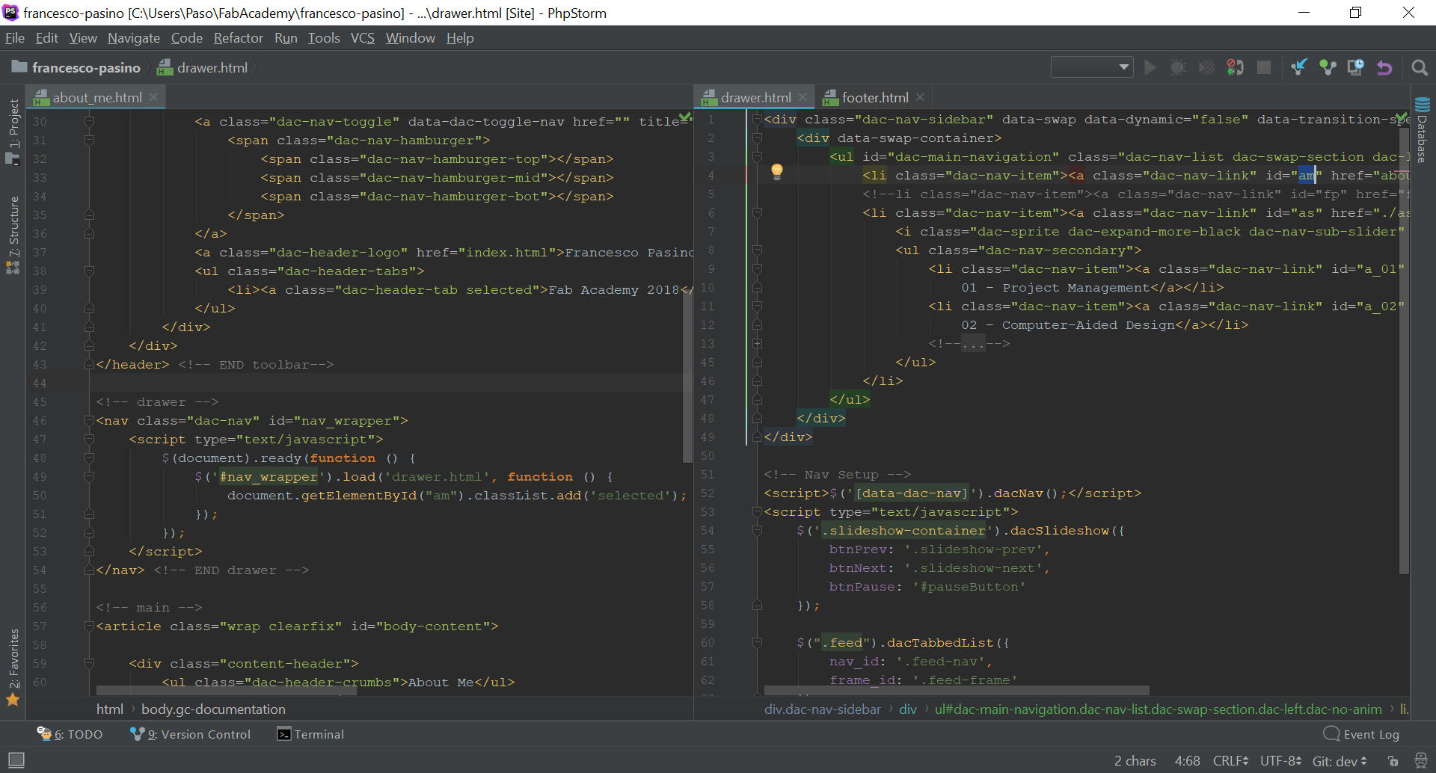Click the Debug bug icon
Image resolution: width=1436 pixels, height=773 pixels.
pyautogui.click(x=1178, y=68)
